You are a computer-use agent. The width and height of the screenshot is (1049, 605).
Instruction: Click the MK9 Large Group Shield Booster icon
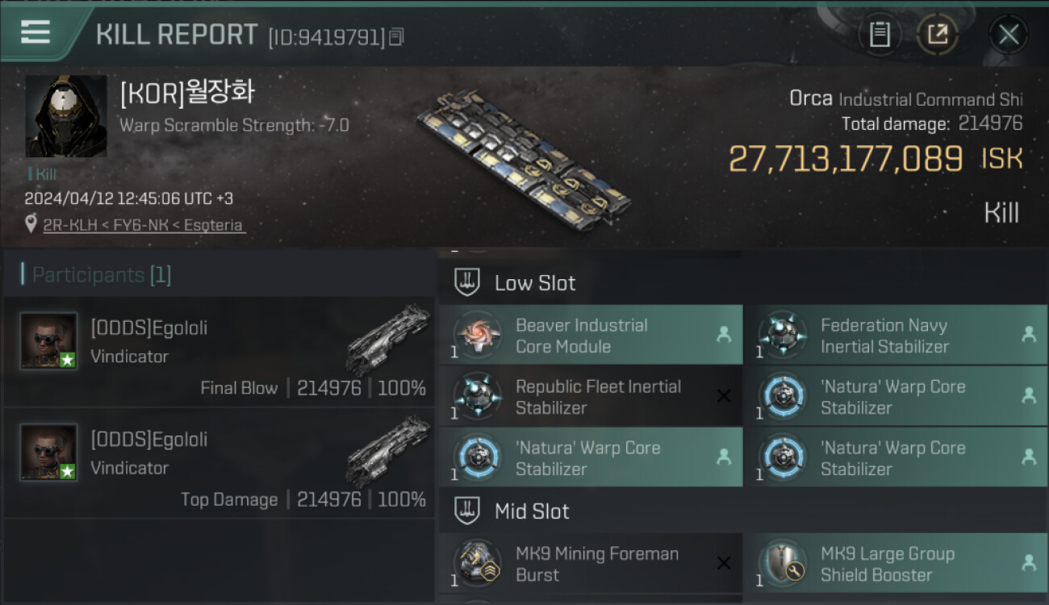point(781,563)
